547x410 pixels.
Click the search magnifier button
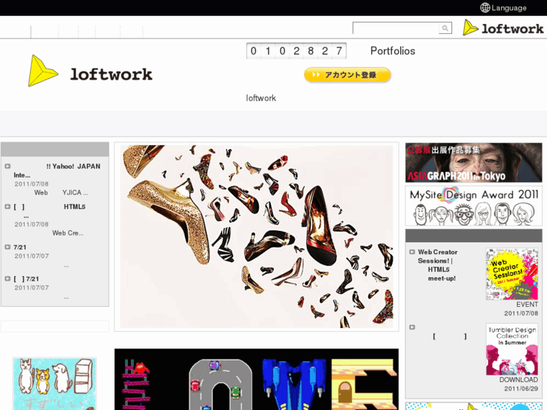click(x=445, y=28)
